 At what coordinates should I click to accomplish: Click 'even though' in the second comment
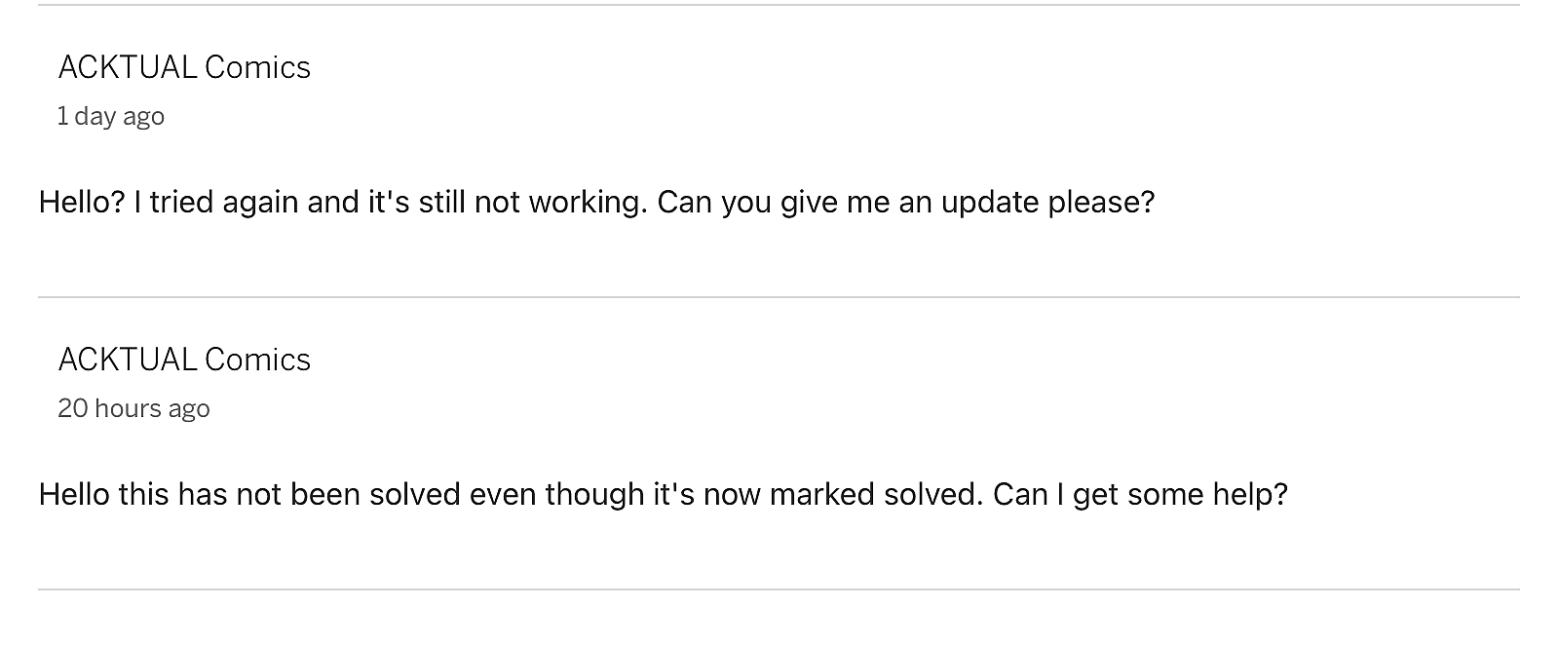click(556, 495)
